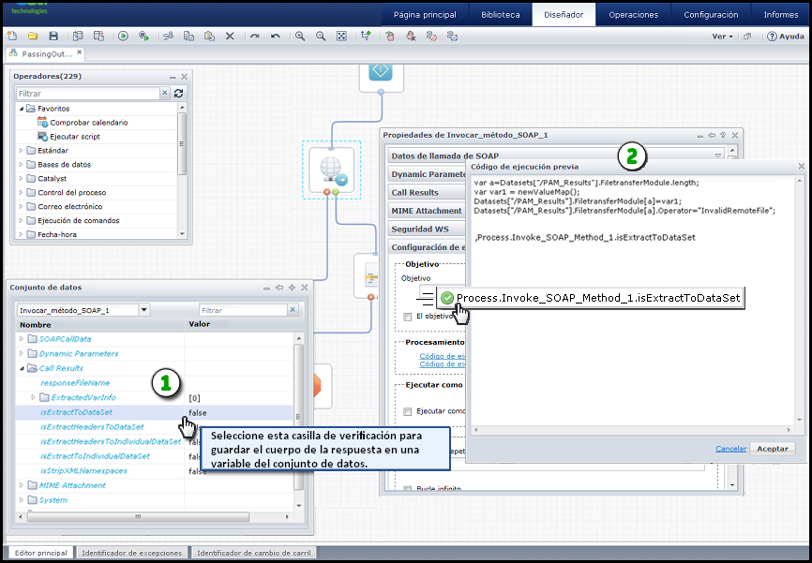This screenshot has height=563, width=812.
Task: Enable the 'Ejecutar como' checkbox
Action: pyautogui.click(x=407, y=411)
